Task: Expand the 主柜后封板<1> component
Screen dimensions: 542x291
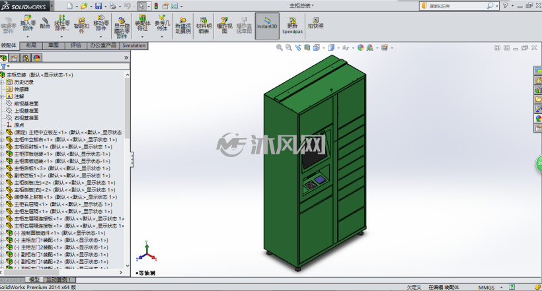Action: pos(2,147)
